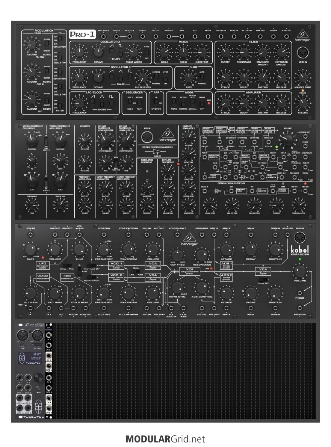Click the µTune MIDI OUT socket

37,335
